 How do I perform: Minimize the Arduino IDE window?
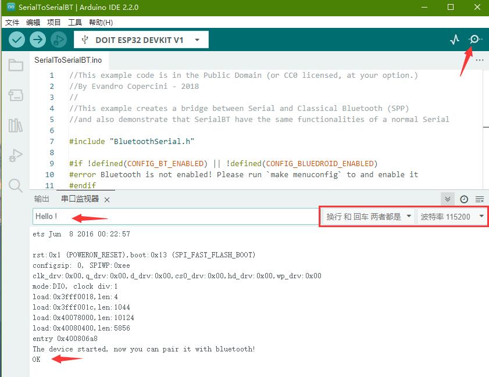pos(424,7)
